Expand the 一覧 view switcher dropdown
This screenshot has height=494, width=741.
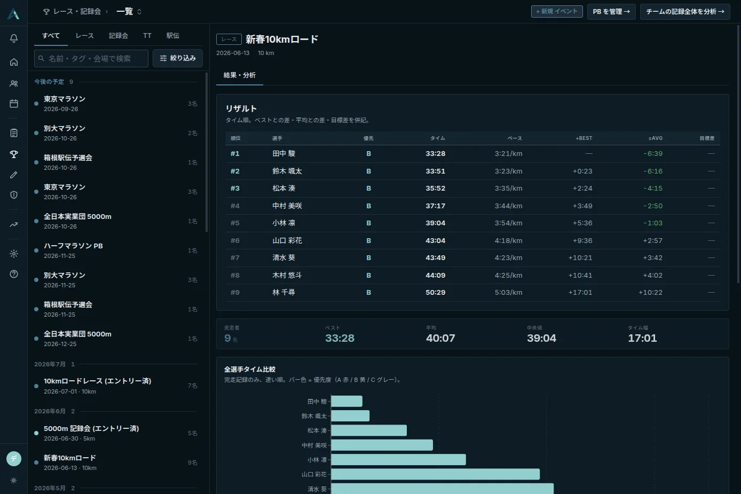(129, 11)
